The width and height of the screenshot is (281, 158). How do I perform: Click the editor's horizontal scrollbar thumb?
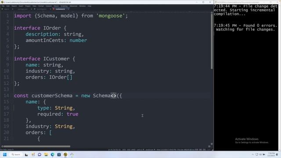(x=37, y=146)
